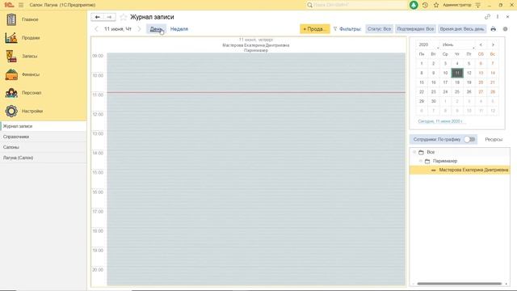Go to next day arrow
Viewport: 517px width, 291px height.
click(140, 29)
